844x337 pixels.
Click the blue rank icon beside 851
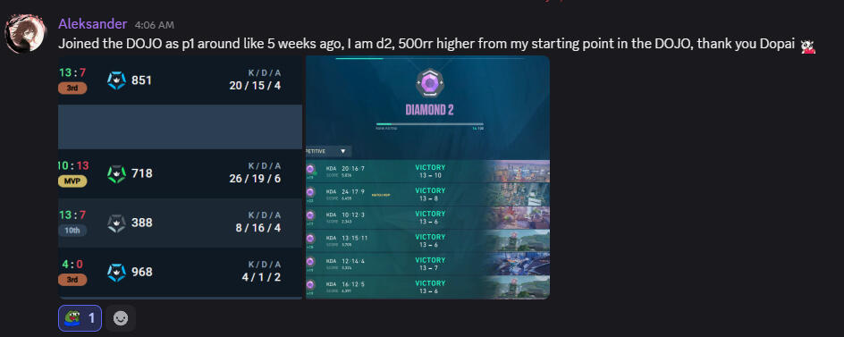point(116,80)
